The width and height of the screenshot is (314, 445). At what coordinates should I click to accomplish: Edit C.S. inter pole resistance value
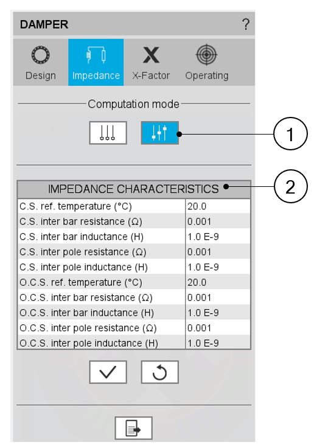pos(218,252)
